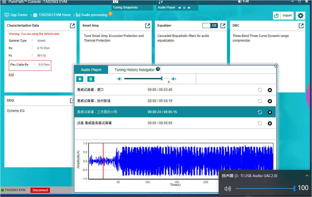The width and height of the screenshot is (312, 197).
Task: Click Tuning Snapshots label
Action: (125, 7)
